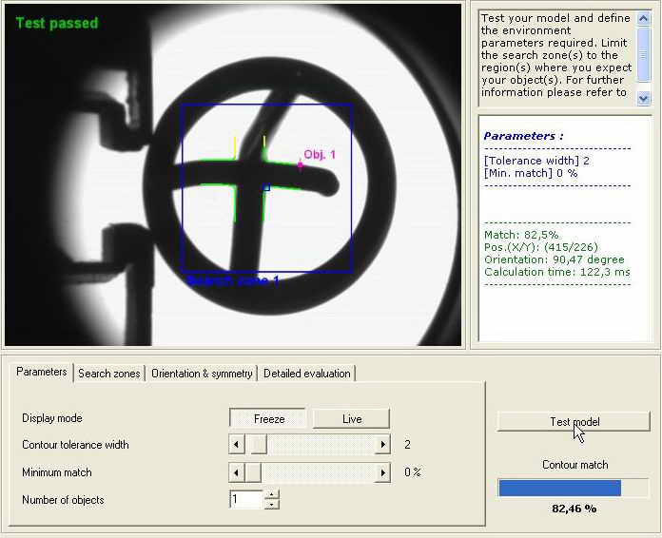Decrease Number of objects with down stepper

tap(272, 505)
